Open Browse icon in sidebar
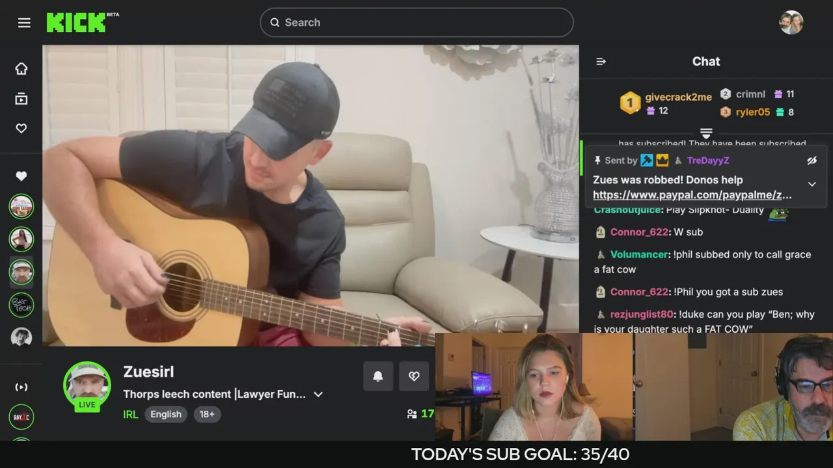Viewport: 833px width, 468px height. pos(21,99)
